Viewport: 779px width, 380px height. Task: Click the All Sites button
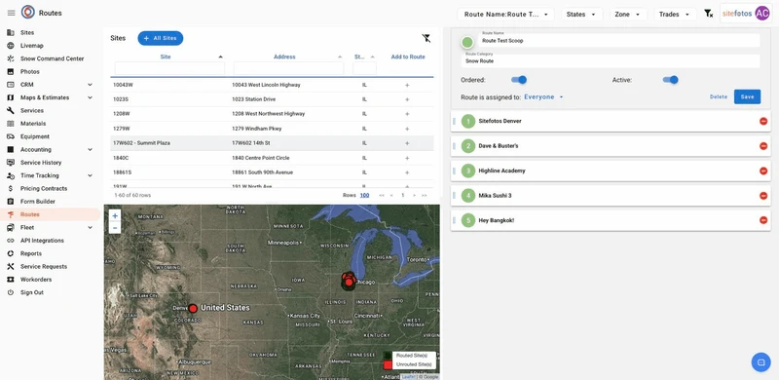pos(161,38)
